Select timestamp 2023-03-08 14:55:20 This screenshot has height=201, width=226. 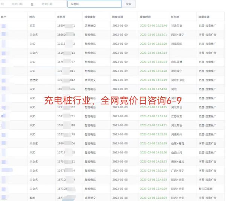pos(154,153)
